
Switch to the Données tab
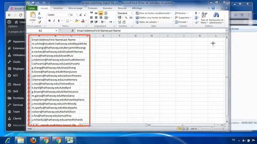tap(108, 8)
